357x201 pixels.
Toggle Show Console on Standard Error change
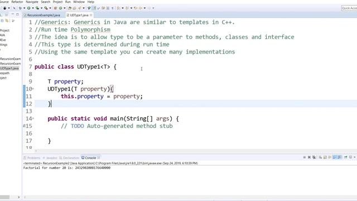(339, 157)
